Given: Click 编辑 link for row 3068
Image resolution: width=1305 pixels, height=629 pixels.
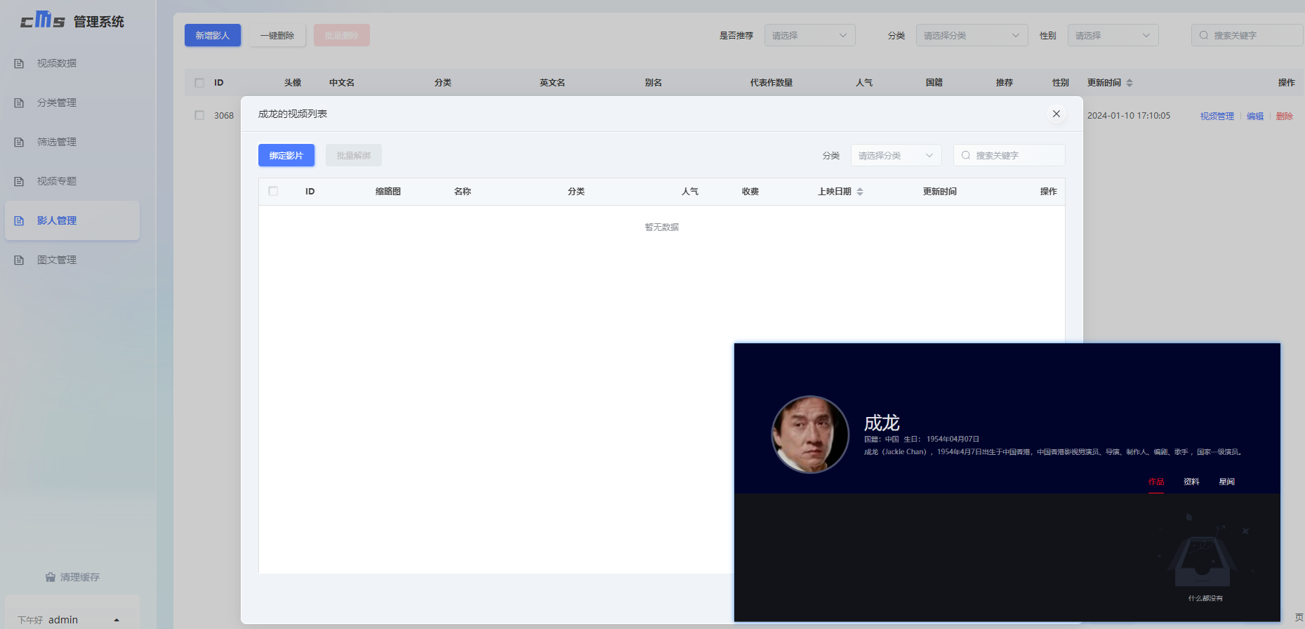Looking at the screenshot, I should coord(1255,116).
